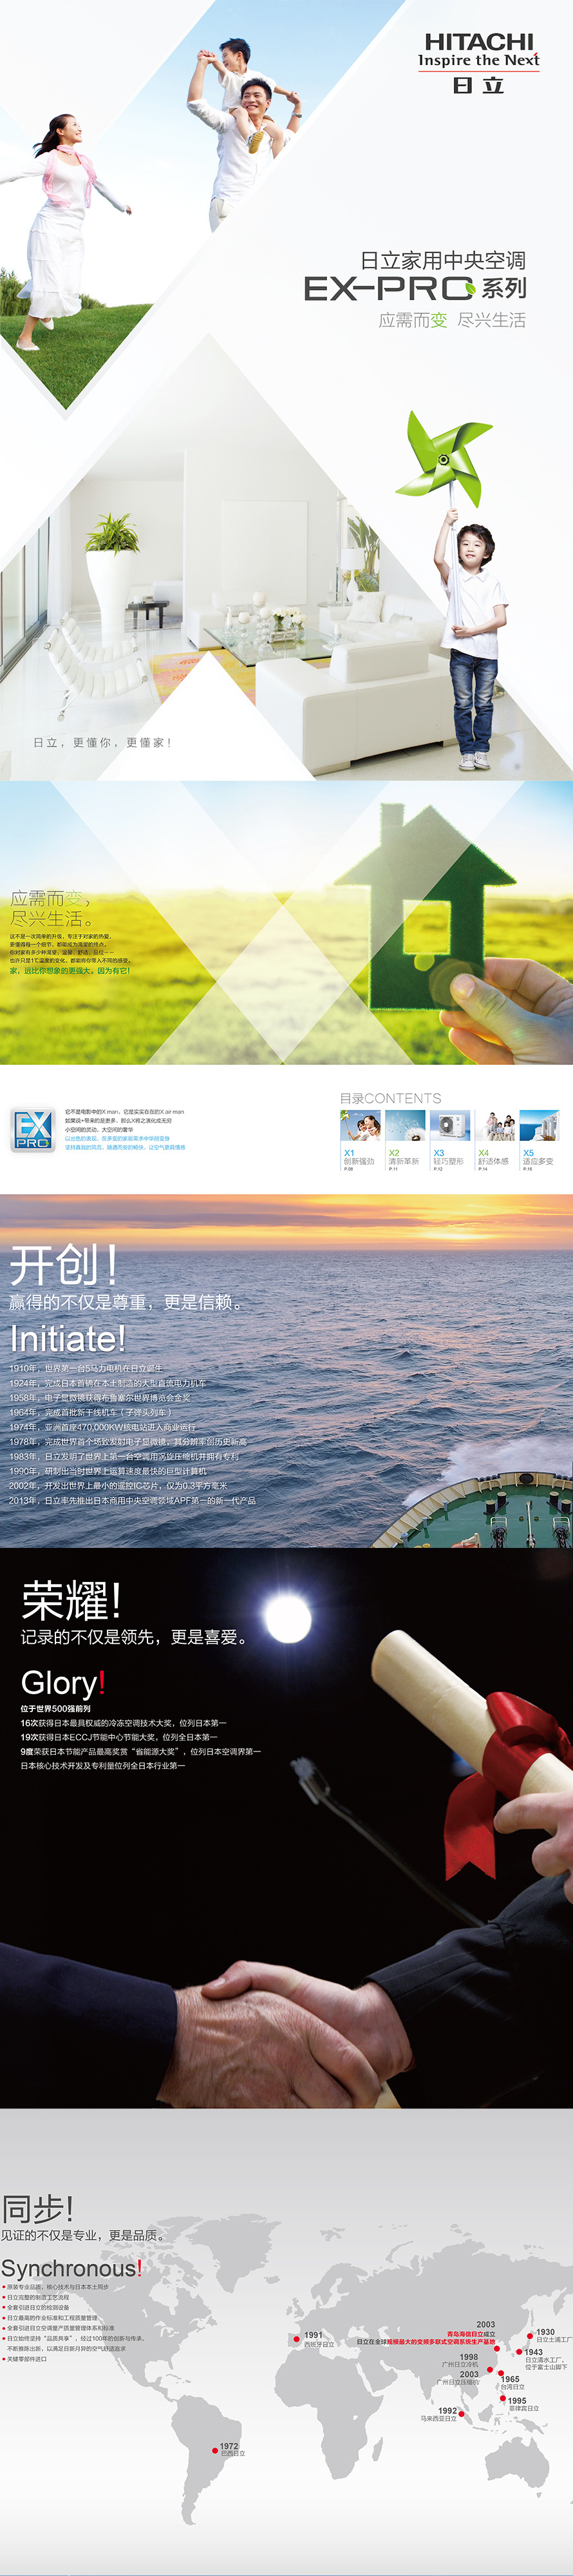Click the 2002年 遥控IC芯片 line
Screen dimensions: 573x2576
[x=118, y=1486]
